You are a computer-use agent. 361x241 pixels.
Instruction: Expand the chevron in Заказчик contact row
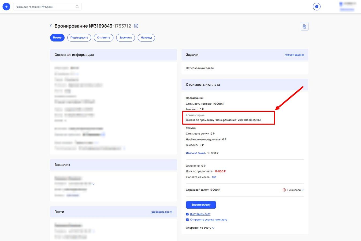pos(94,184)
